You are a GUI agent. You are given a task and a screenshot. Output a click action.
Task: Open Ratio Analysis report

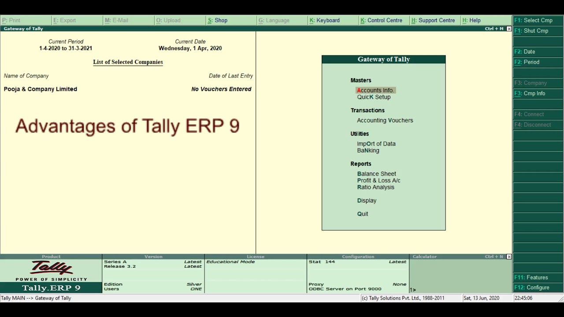375,187
